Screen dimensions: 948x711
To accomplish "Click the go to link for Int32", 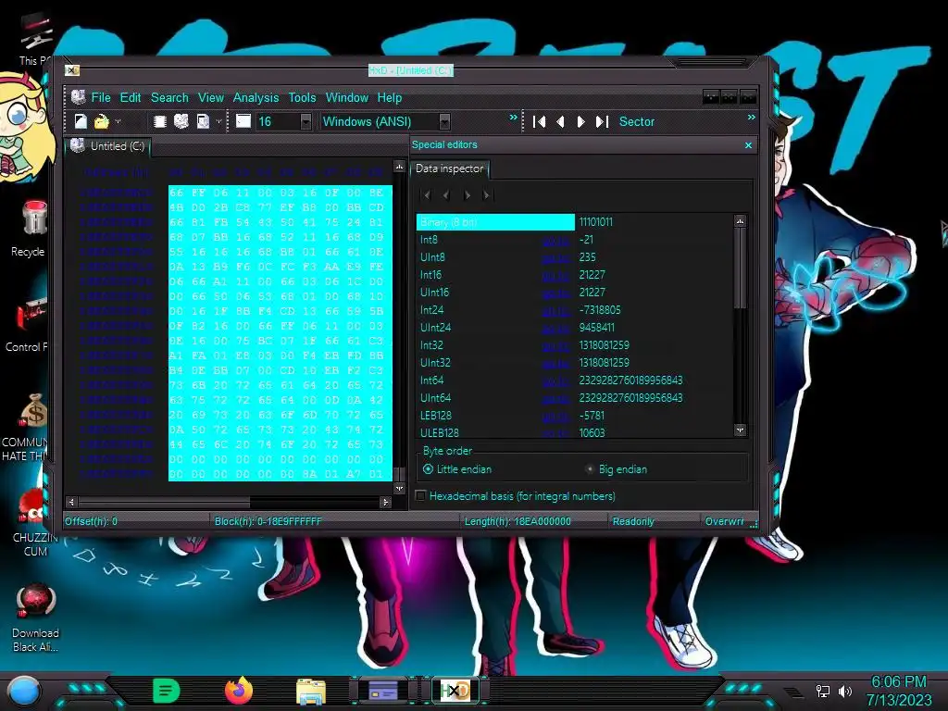I will point(555,346).
